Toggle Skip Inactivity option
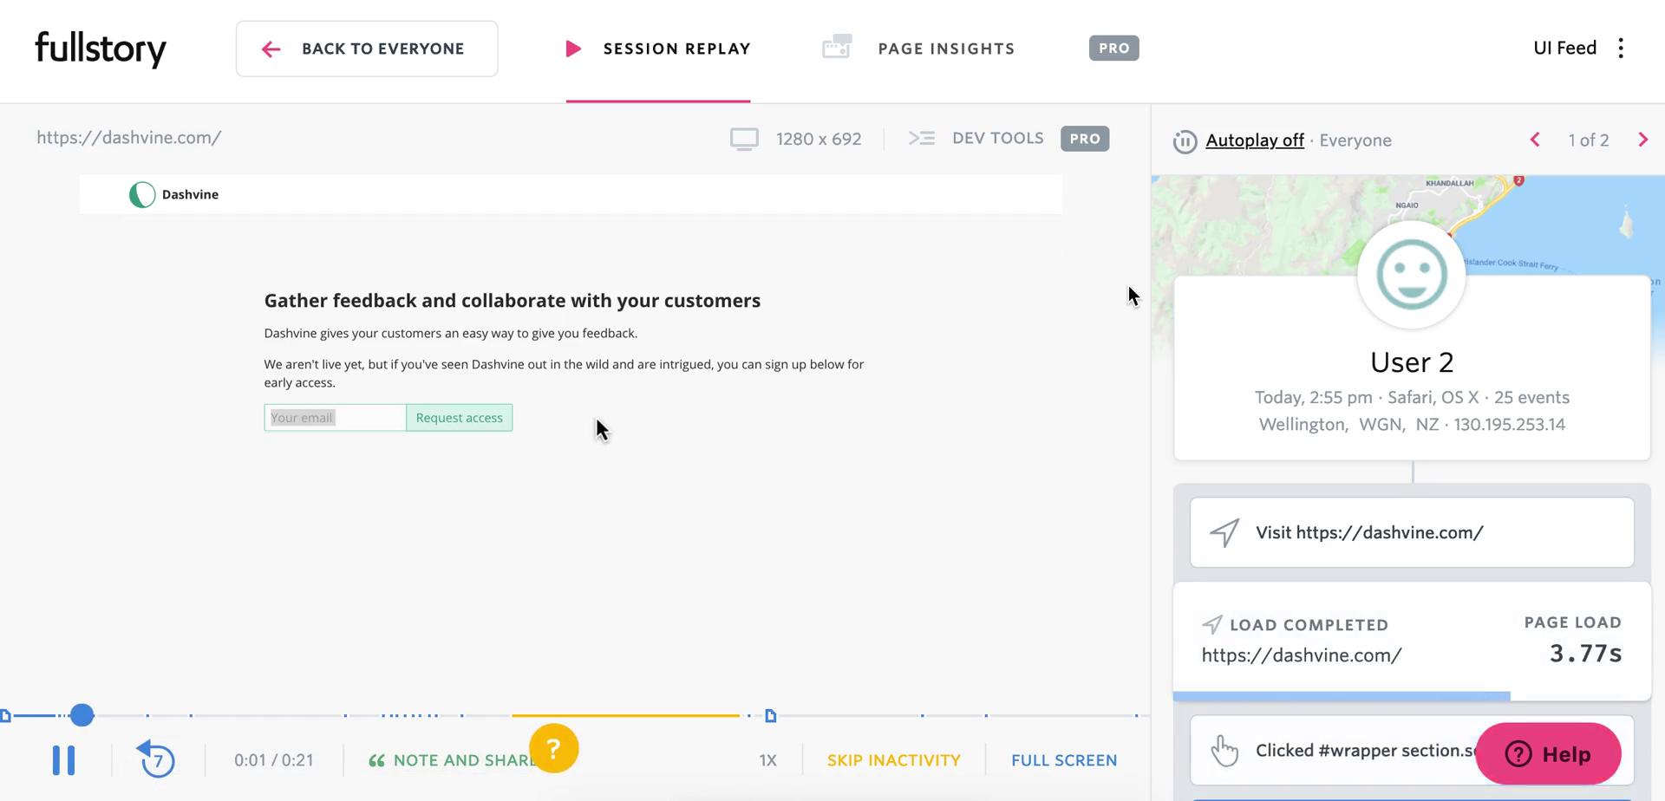Image resolution: width=1665 pixels, height=801 pixels. click(x=893, y=760)
